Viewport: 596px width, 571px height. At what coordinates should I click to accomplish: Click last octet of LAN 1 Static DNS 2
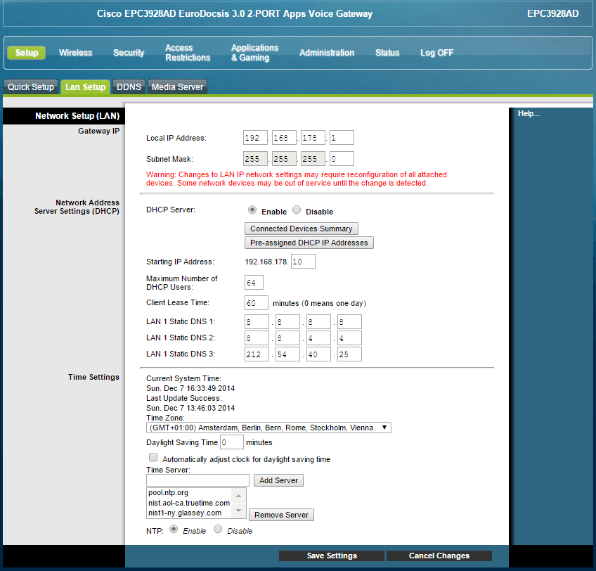(349, 338)
